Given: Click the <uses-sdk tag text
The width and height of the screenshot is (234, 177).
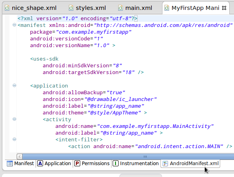Looking at the screenshot, I should coord(44,59).
